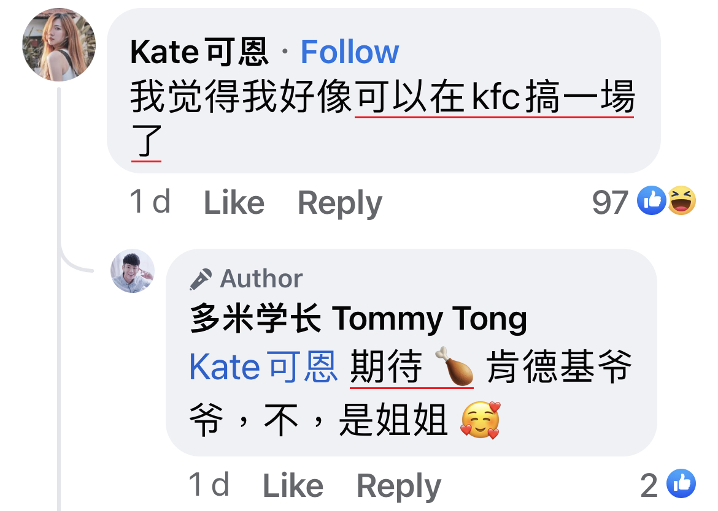Click the laughing reaction emoji icon
The height and width of the screenshot is (511, 718).
[x=681, y=200]
